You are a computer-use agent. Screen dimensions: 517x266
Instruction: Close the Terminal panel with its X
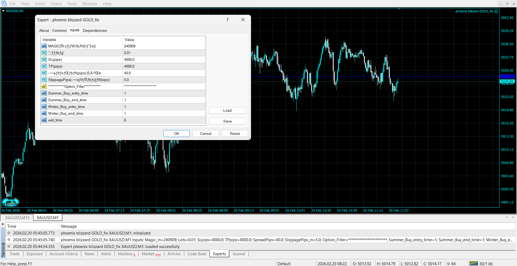3,224
